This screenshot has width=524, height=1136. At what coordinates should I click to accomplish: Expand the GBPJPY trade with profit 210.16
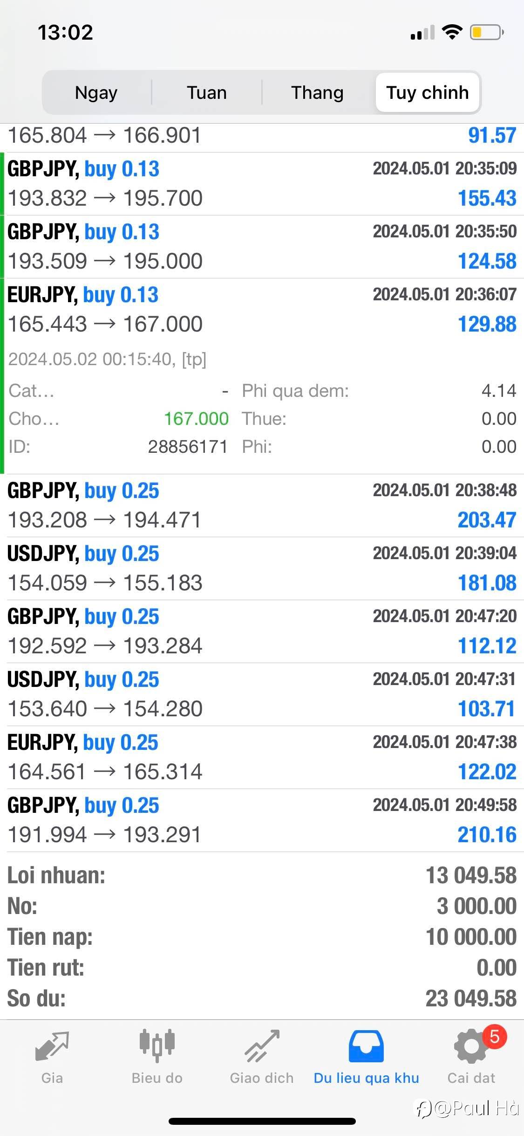pos(262,820)
